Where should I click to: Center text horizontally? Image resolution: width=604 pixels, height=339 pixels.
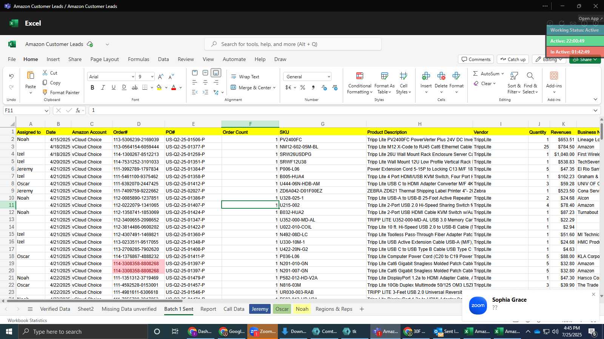(205, 82)
